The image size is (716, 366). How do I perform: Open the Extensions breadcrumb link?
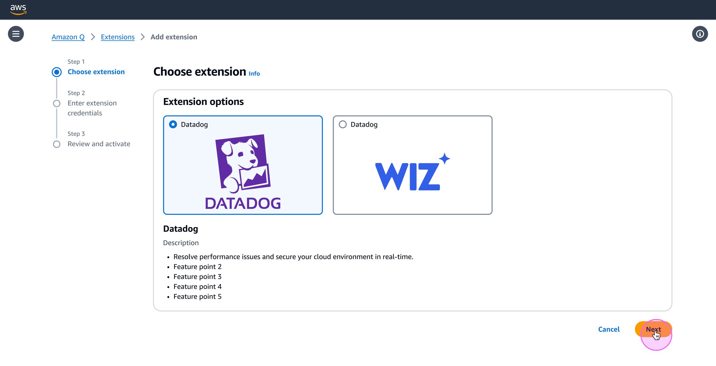(117, 37)
